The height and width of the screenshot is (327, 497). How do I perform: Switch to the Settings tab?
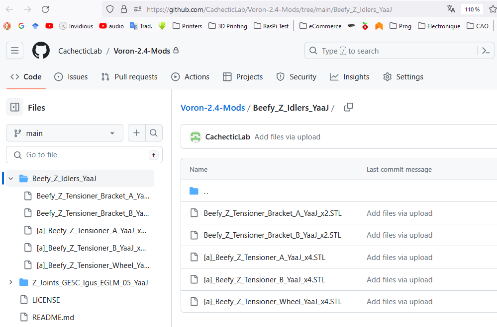coord(403,77)
